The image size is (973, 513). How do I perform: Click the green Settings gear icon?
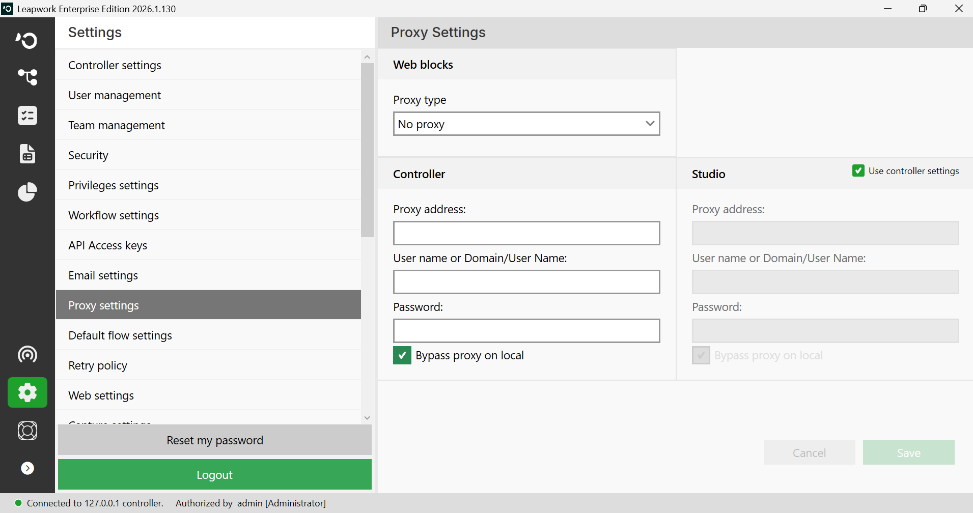pyautogui.click(x=27, y=392)
